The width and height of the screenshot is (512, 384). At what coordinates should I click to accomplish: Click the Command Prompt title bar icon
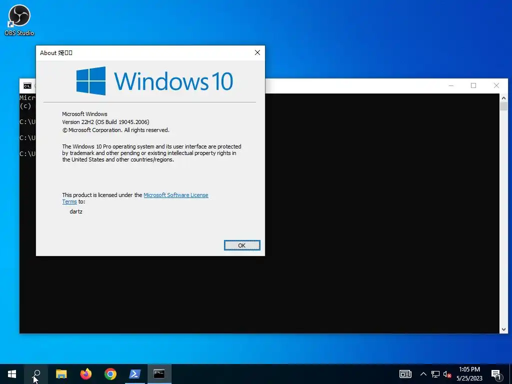click(27, 86)
